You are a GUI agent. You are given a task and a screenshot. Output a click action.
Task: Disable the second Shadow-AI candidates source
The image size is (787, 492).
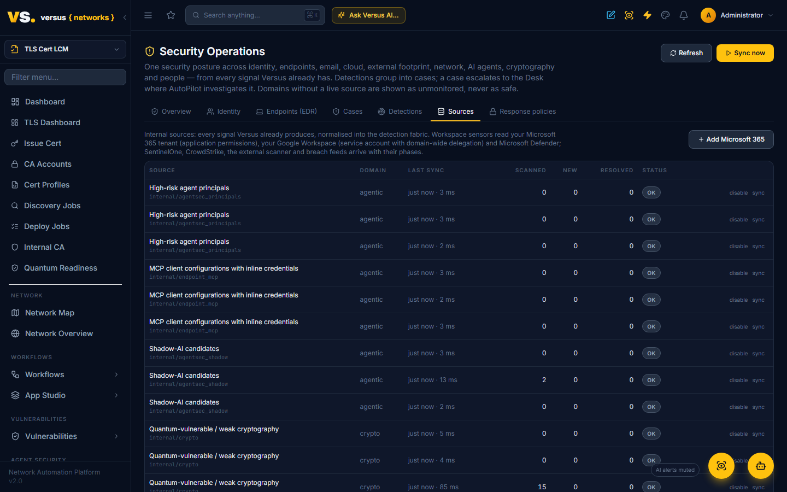(x=738, y=380)
